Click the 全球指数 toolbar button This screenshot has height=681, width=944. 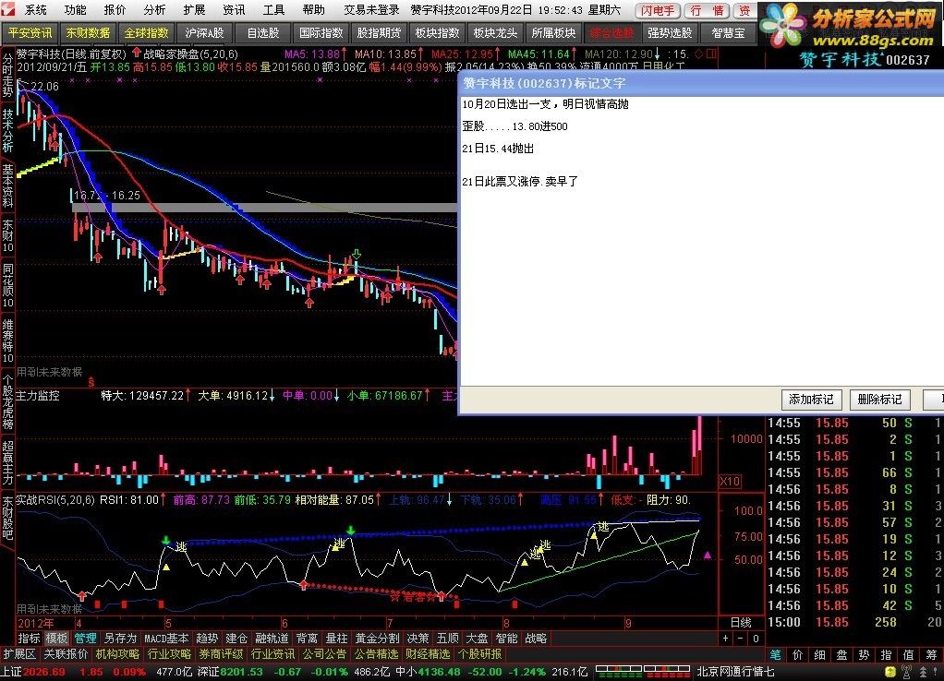pos(146,33)
